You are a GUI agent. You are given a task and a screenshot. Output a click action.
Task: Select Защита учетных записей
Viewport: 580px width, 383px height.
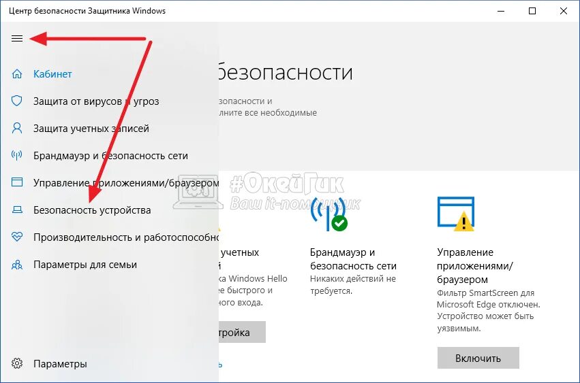(x=91, y=129)
